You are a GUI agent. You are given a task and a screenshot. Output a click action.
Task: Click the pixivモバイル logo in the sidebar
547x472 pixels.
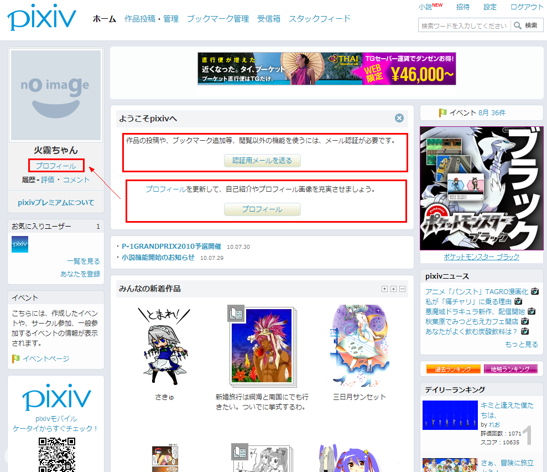(x=56, y=397)
